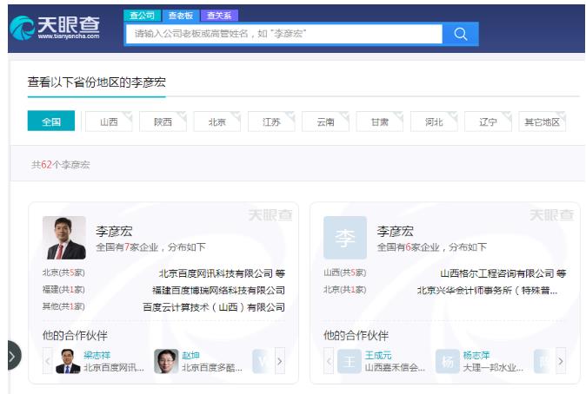
Task: Select the 全国 region filter
Action: 51,121
